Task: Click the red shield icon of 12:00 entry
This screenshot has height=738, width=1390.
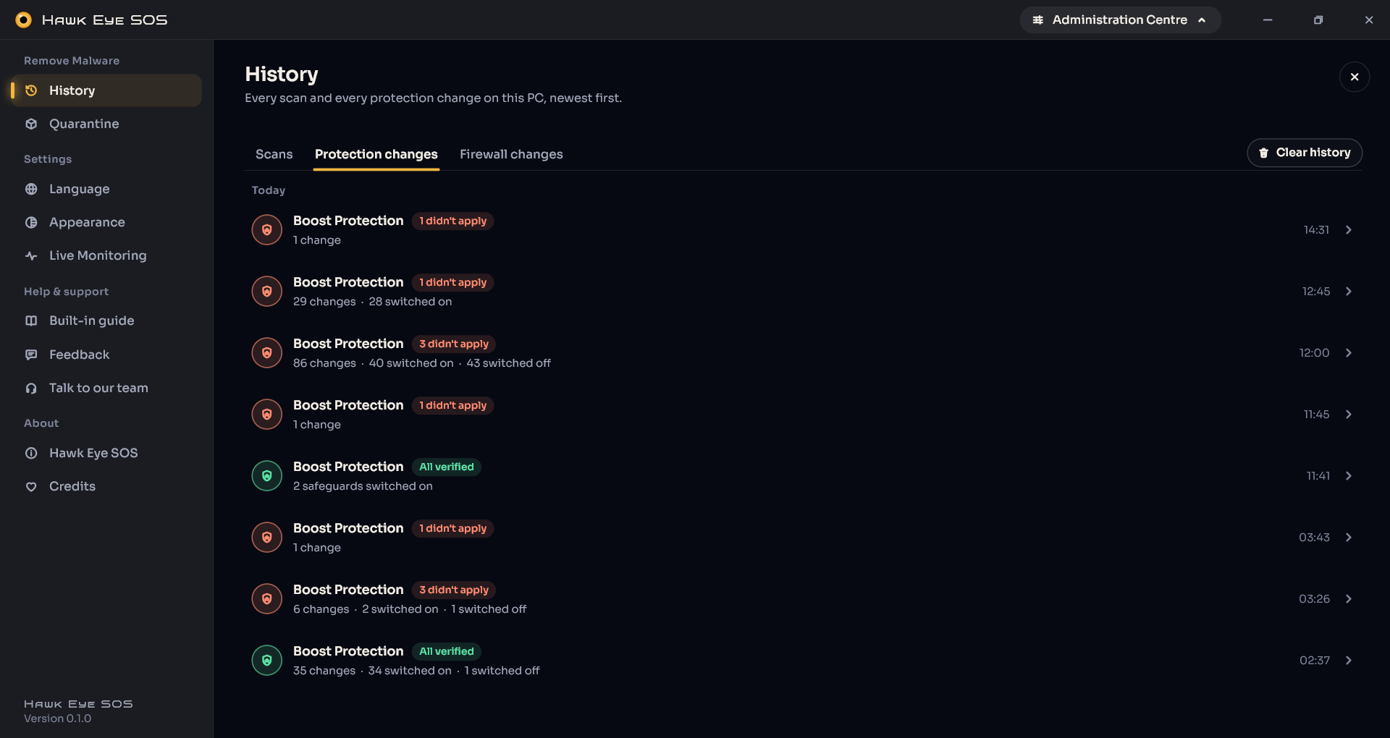Action: click(x=266, y=353)
